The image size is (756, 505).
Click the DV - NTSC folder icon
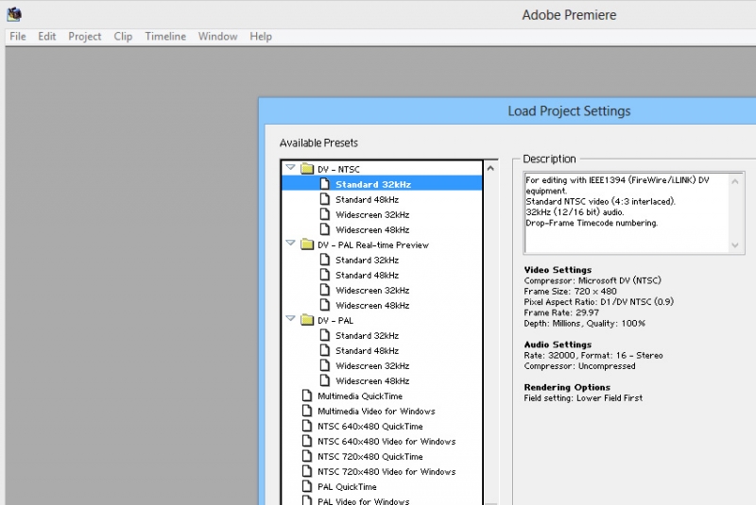pyautogui.click(x=306, y=170)
